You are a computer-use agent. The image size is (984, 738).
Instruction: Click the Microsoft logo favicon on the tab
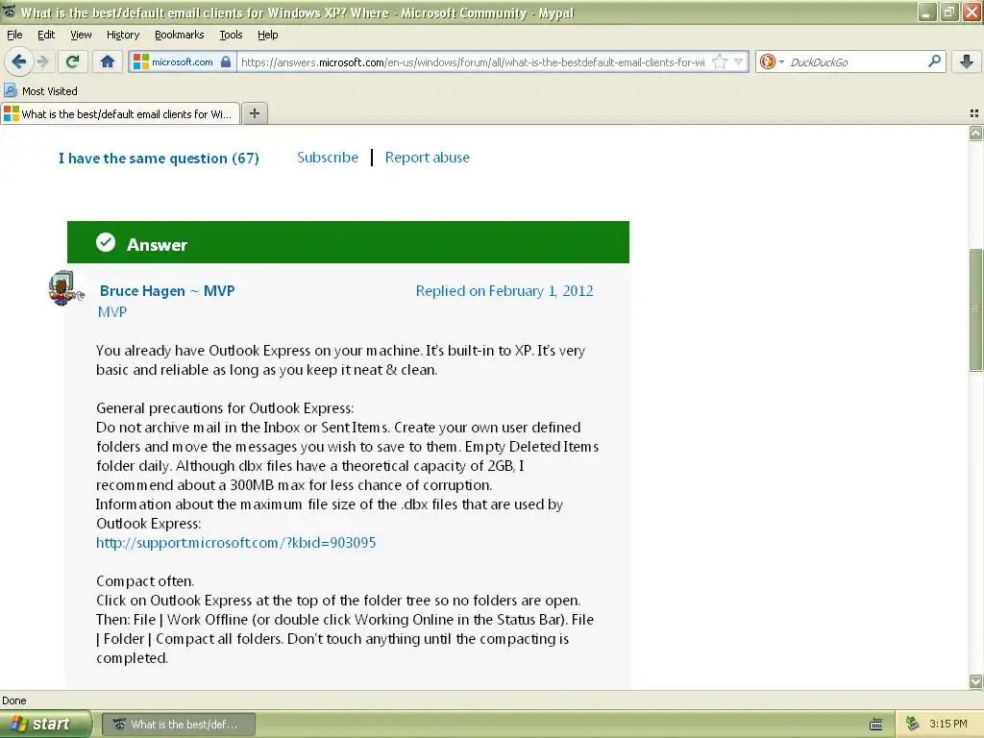click(12, 113)
